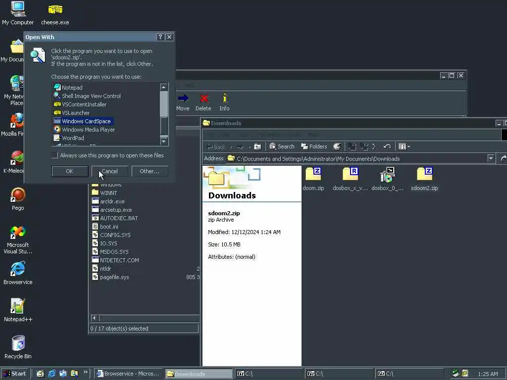This screenshot has width=507, height=380.
Task: Click the Copy To toolbar icon
Action: coord(364,146)
